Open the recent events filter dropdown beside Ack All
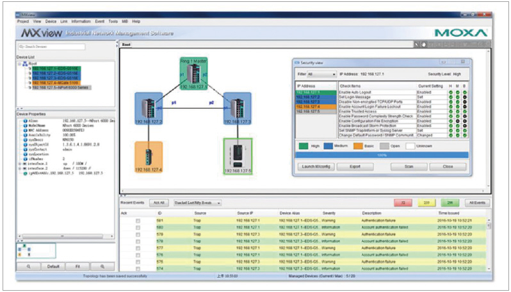This screenshot has width=511, height=292. click(197, 202)
